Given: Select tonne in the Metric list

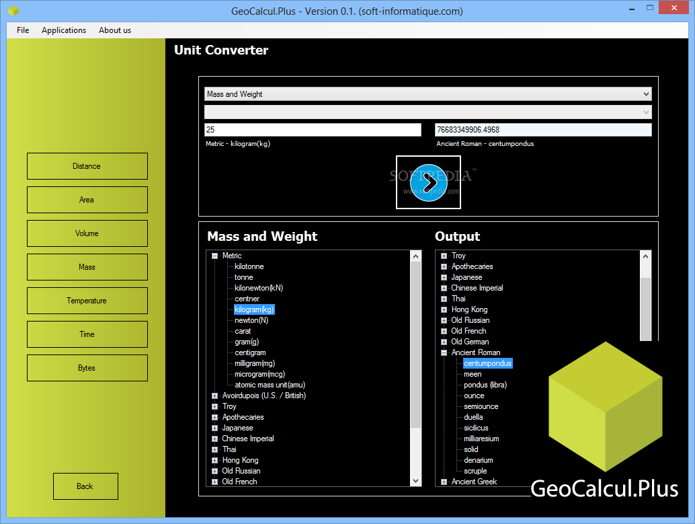Looking at the screenshot, I should 244,277.
